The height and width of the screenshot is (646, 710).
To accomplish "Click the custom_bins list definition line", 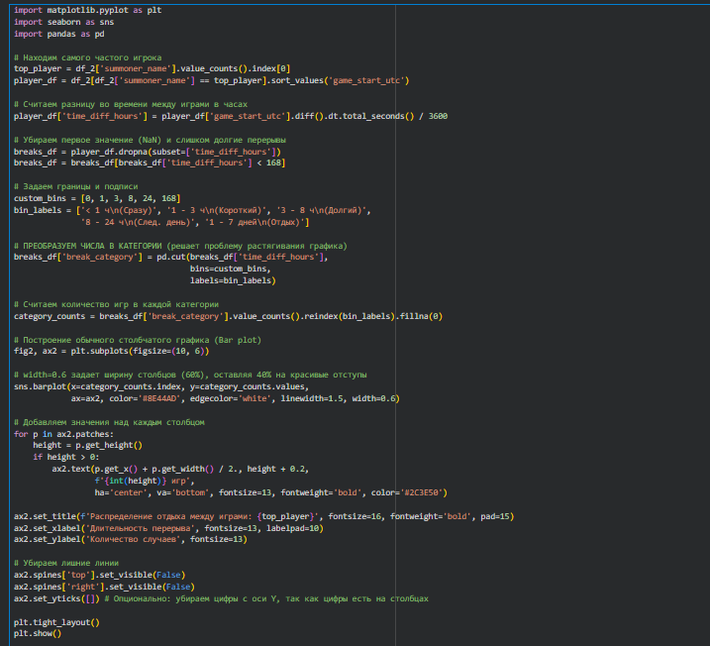I will click(97, 198).
